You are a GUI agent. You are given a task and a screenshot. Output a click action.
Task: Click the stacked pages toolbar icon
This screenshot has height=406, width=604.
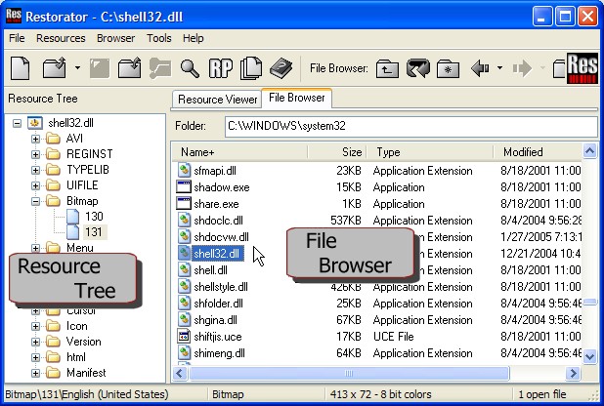point(251,68)
